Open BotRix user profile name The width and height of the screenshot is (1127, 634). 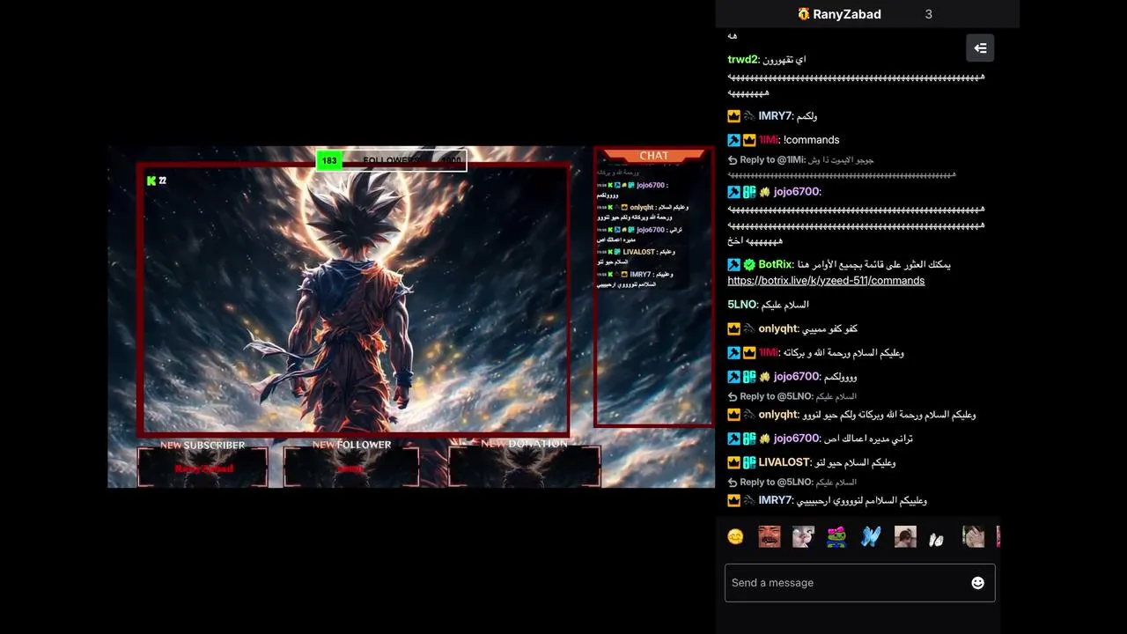click(775, 264)
